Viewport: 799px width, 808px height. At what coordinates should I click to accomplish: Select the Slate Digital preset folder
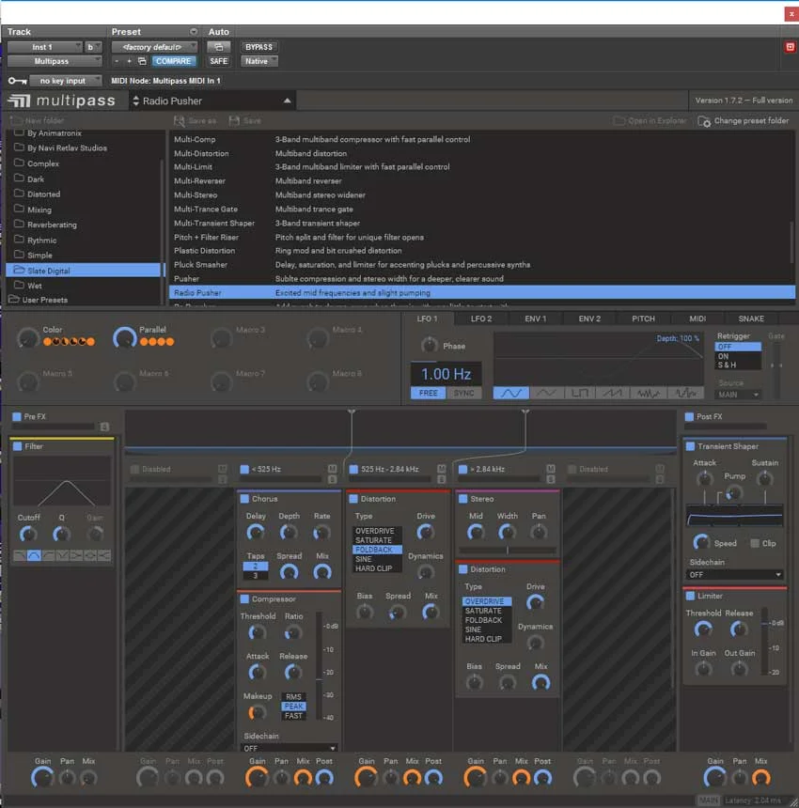[84, 271]
